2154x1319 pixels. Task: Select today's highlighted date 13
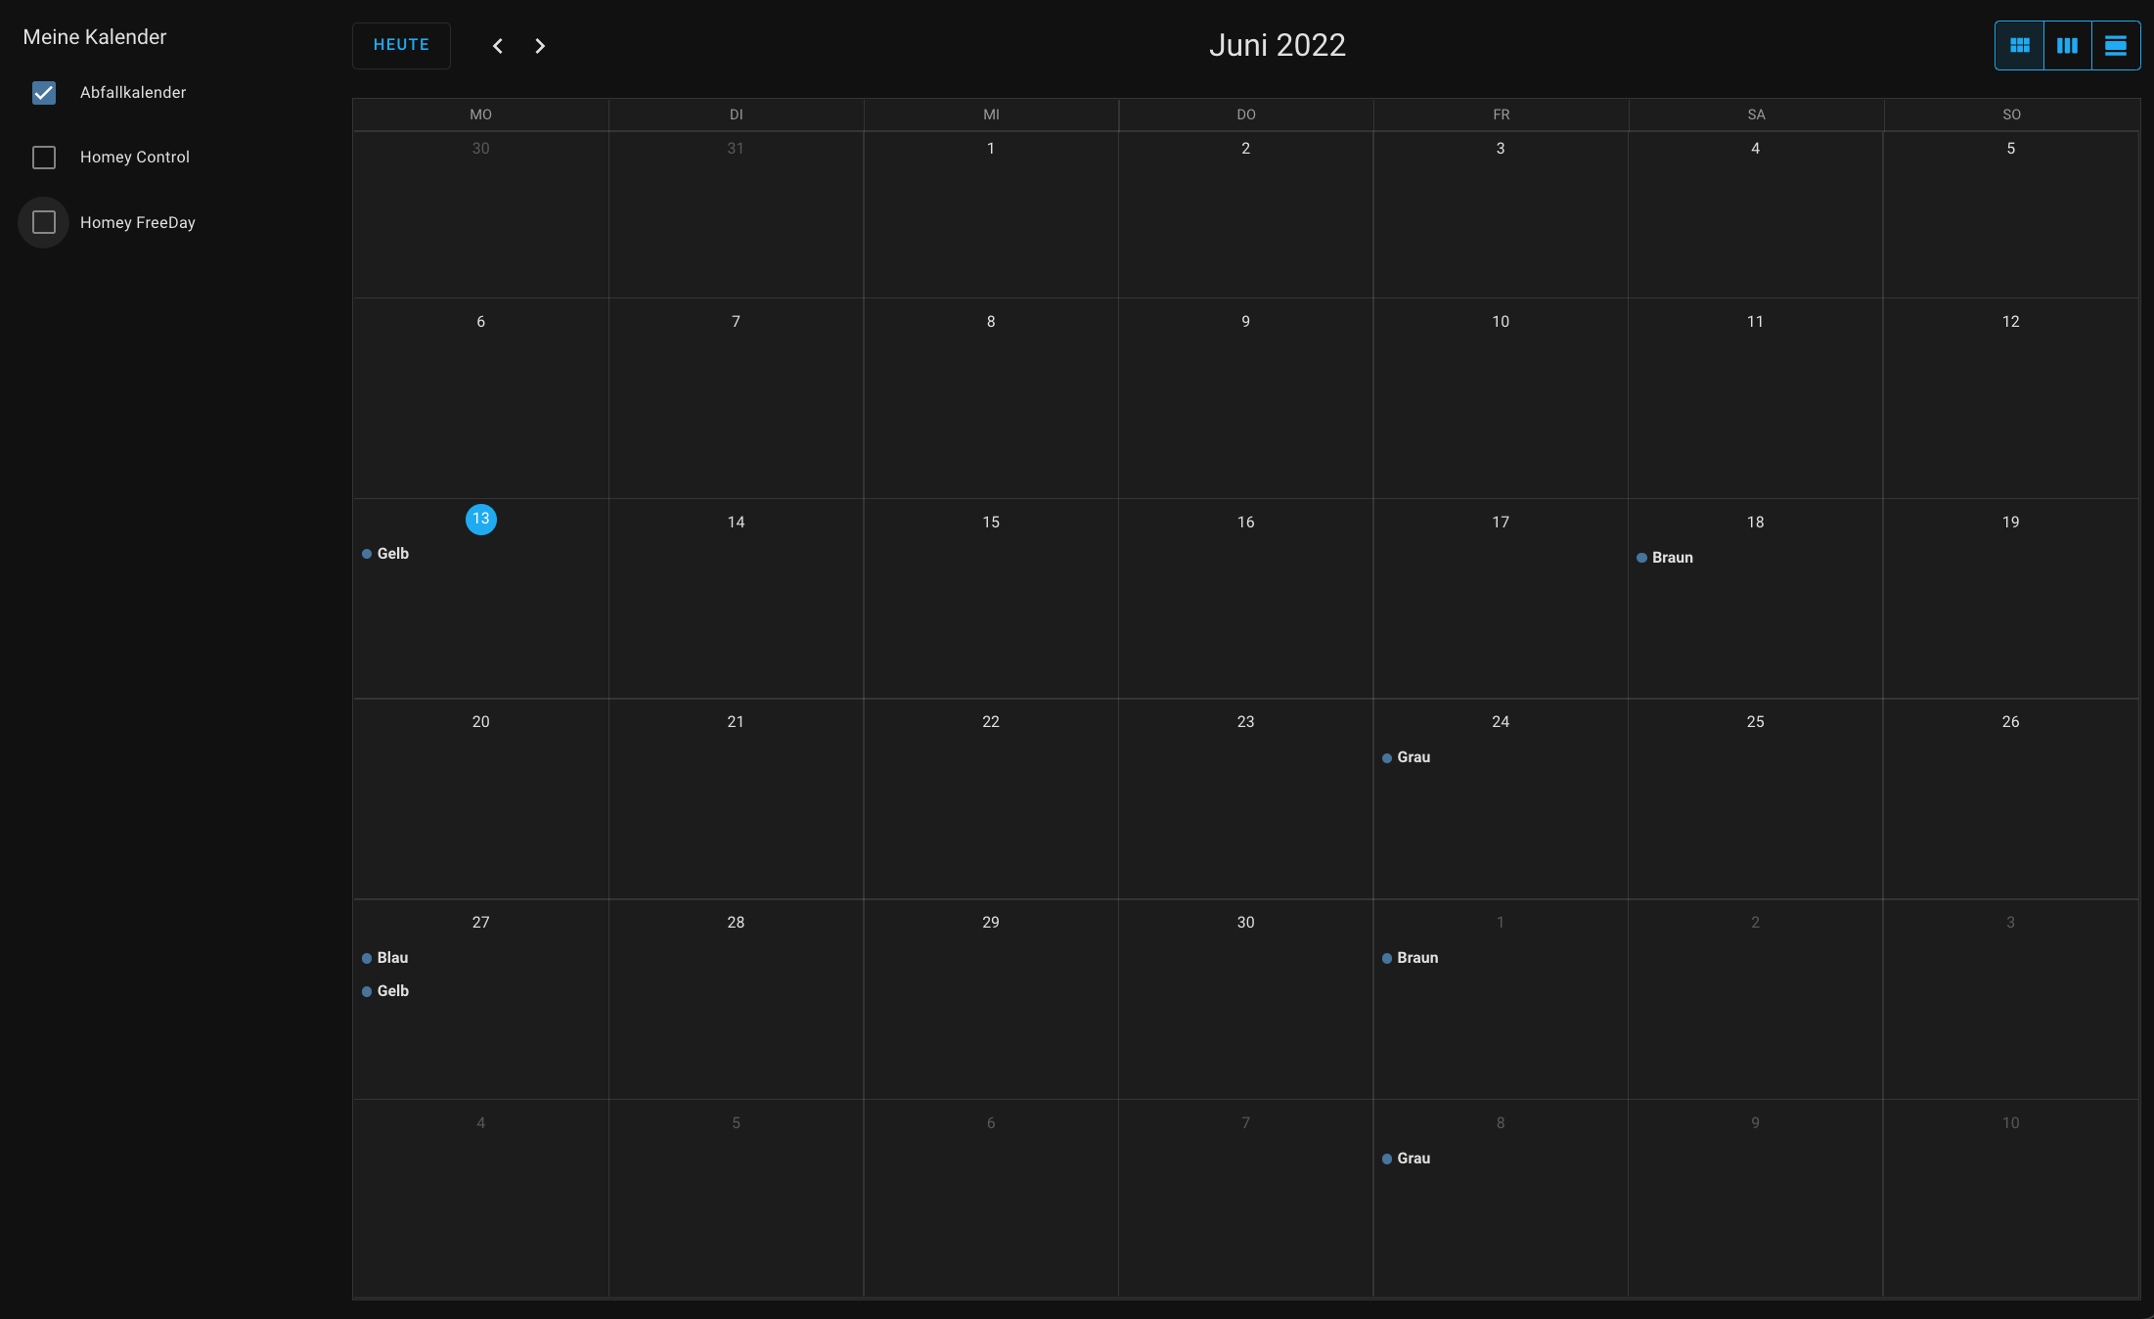point(480,520)
